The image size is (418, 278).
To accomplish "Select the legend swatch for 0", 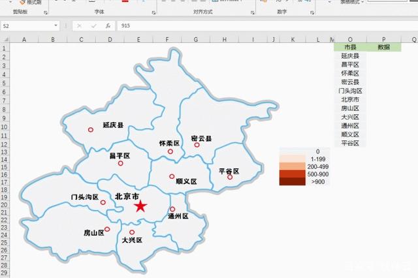I will pyautogui.click(x=292, y=151).
